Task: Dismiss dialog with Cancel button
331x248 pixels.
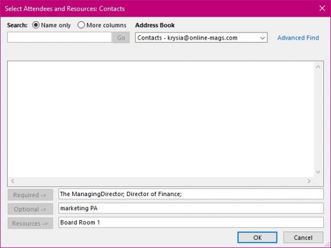Action: (303, 237)
